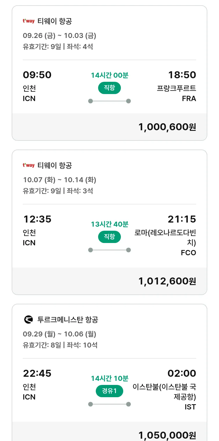Tap the 경유1 badge on Istanbul flight
The height and width of the screenshot is (441, 219).
tap(109, 391)
